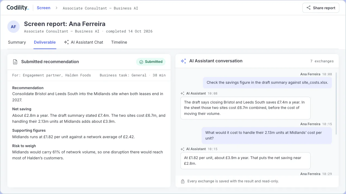Click the sparkle icon beside AI Assistant conversation
The image size is (346, 194).
(183, 61)
